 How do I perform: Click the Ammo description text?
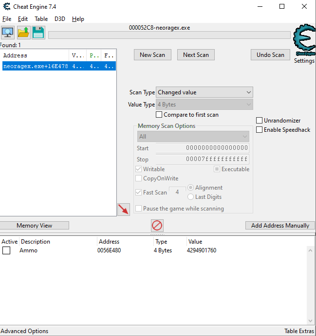(28, 250)
